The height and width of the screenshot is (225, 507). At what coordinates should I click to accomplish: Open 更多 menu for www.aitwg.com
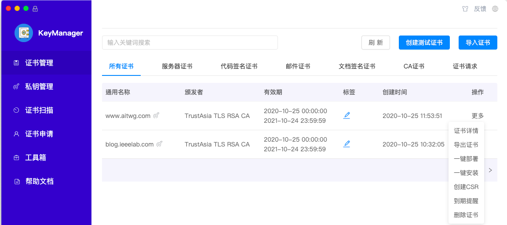point(478,116)
